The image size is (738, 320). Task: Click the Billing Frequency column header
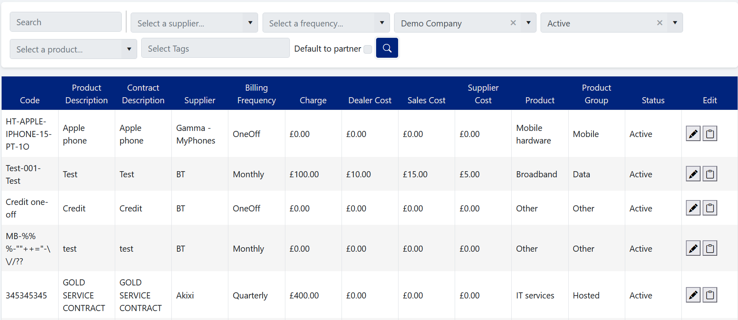coord(256,94)
